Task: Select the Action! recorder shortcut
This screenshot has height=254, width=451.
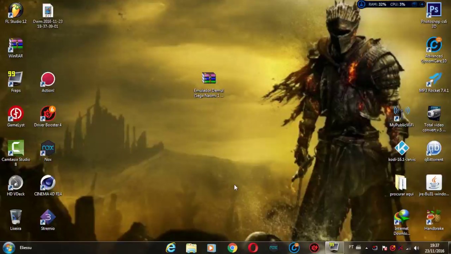Action: pyautogui.click(x=48, y=82)
